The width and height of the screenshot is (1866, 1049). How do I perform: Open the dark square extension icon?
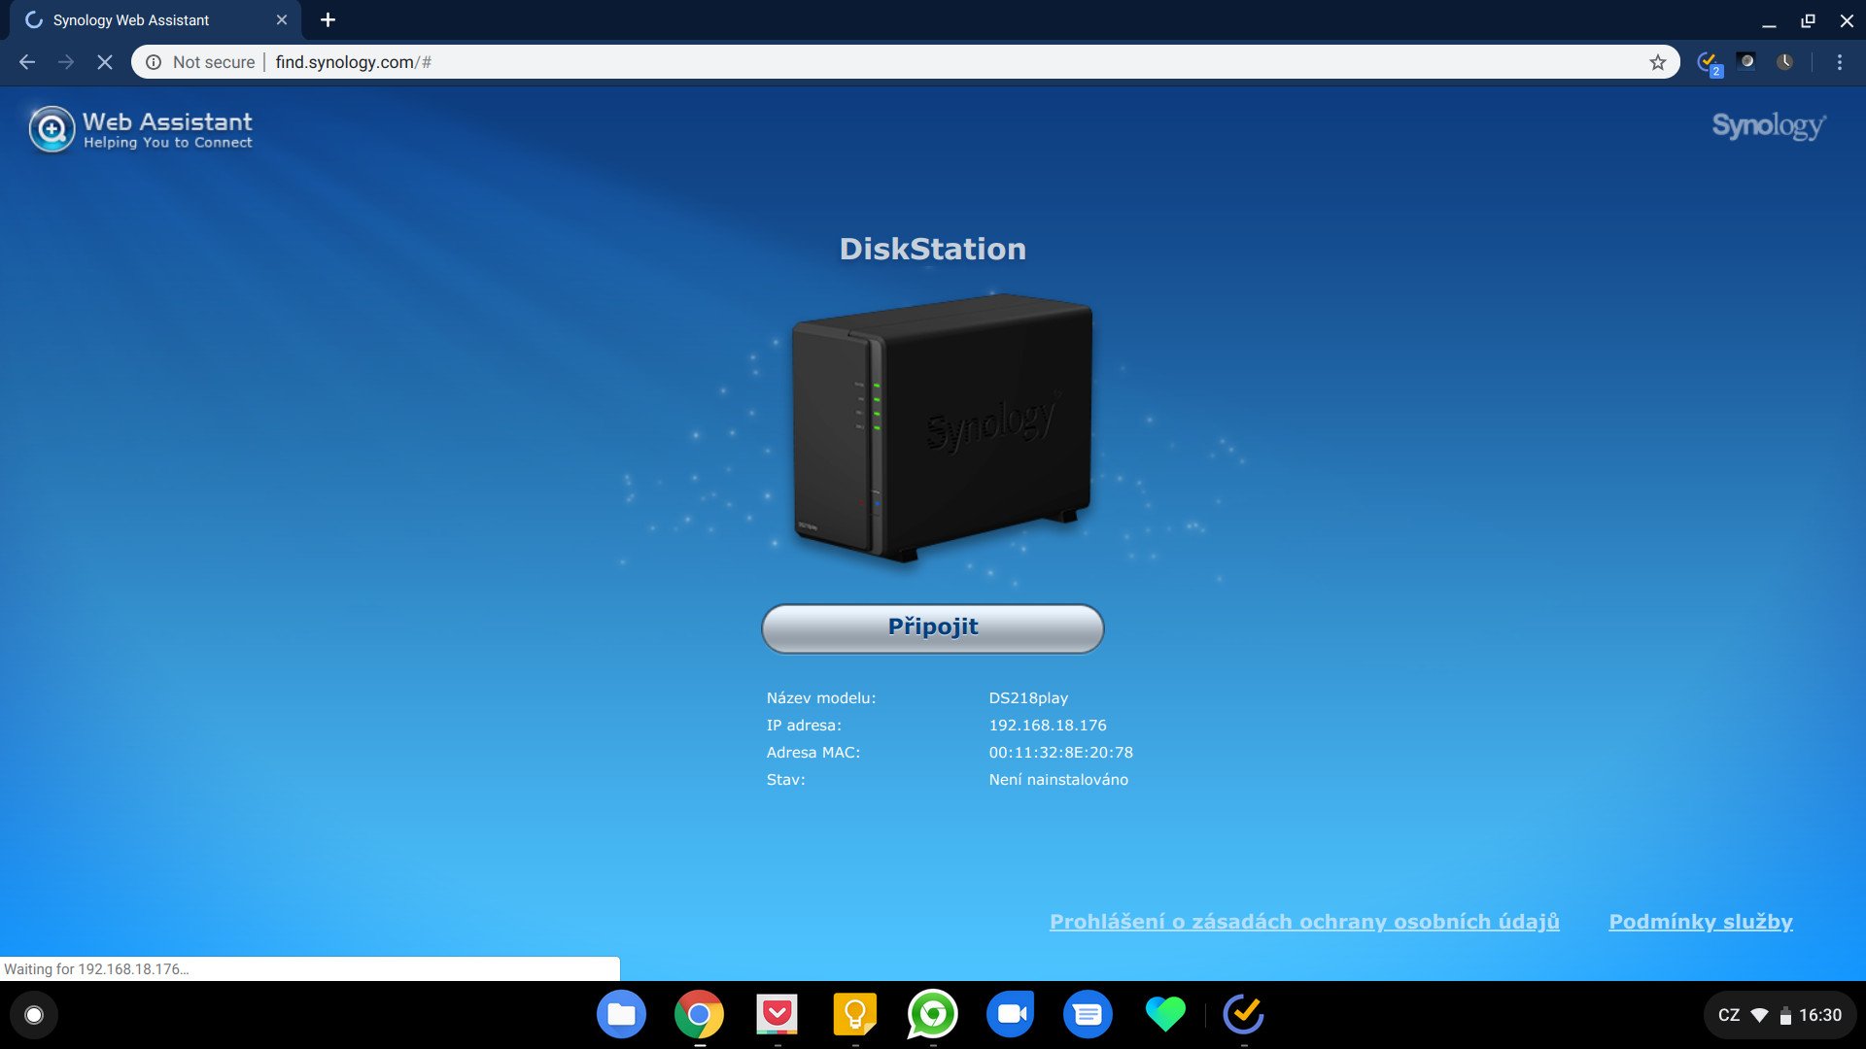click(1746, 62)
